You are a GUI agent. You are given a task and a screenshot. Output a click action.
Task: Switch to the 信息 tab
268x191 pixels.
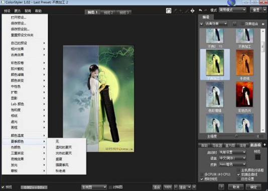pyautogui.click(x=243, y=145)
